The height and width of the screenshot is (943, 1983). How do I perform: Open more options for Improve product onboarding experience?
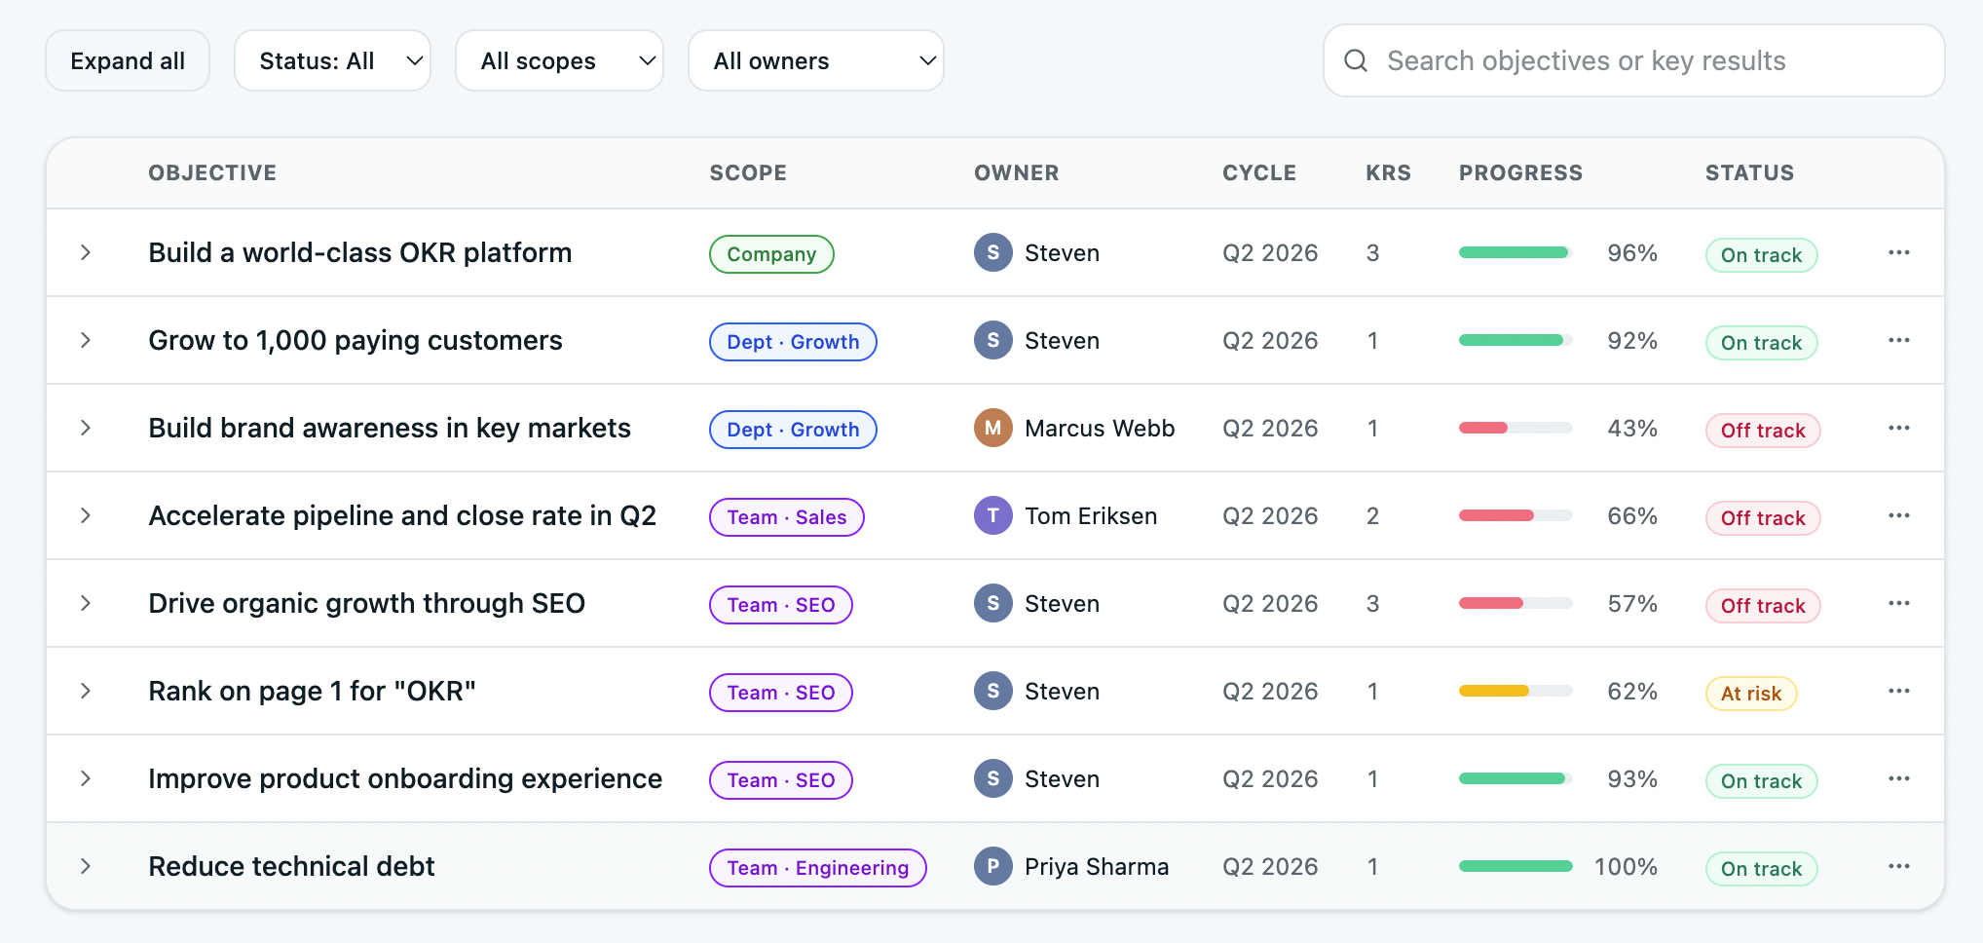(x=1898, y=778)
